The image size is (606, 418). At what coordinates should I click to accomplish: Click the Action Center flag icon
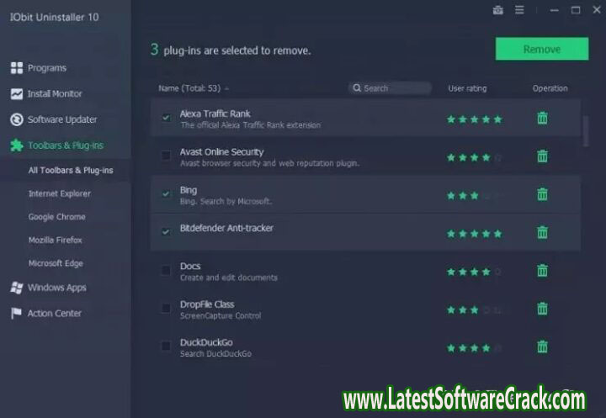(x=16, y=314)
